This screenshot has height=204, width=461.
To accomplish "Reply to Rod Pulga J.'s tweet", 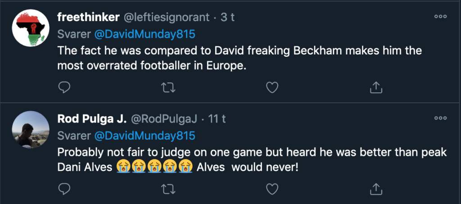I will [64, 188].
